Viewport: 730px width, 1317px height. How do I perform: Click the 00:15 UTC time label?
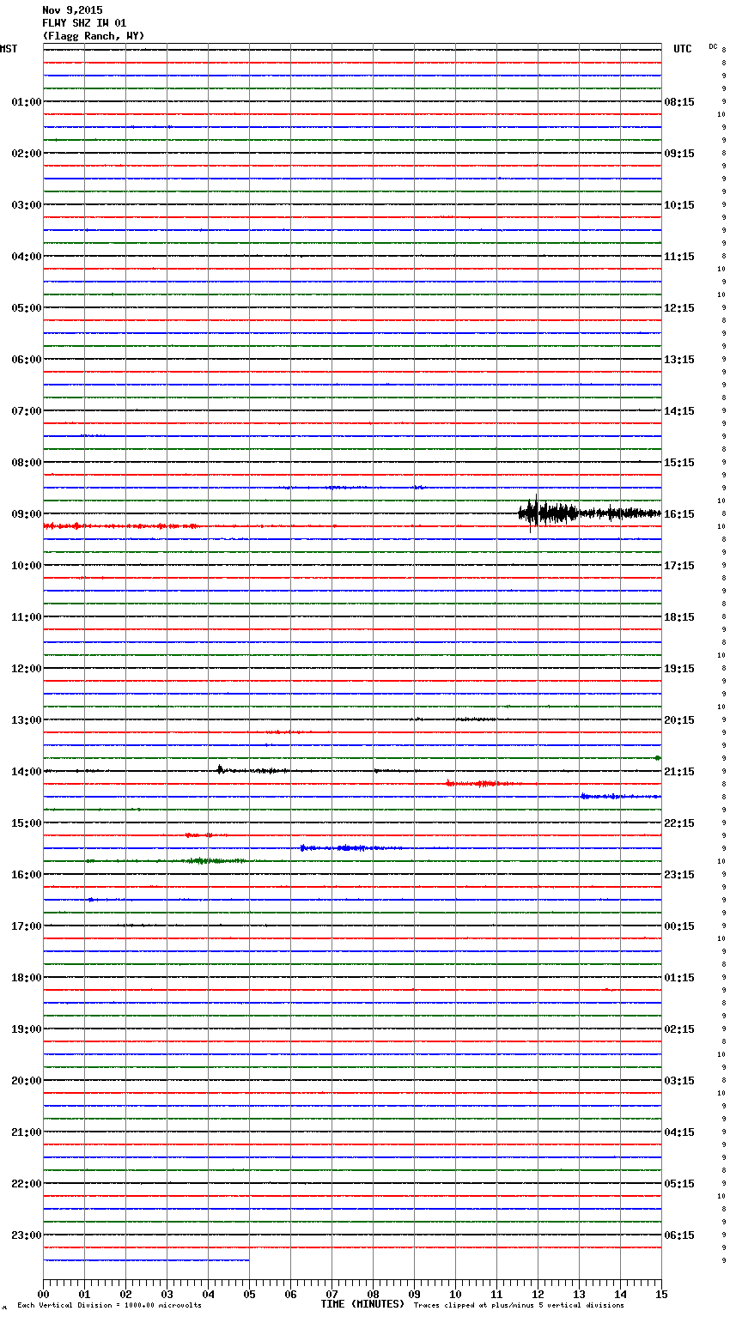tap(679, 926)
